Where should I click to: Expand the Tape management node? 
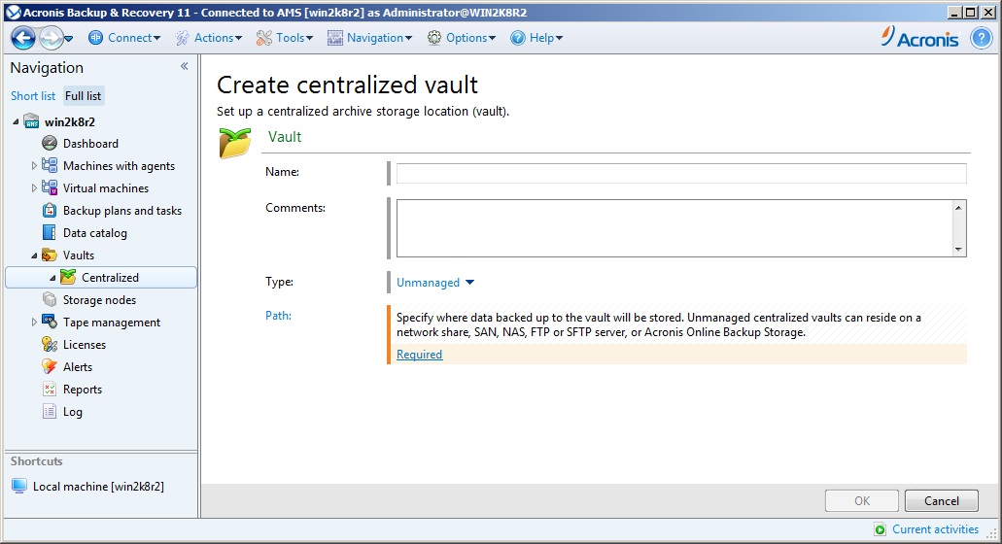tap(34, 323)
